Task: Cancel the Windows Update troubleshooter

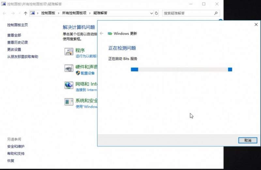Action: coord(248,140)
